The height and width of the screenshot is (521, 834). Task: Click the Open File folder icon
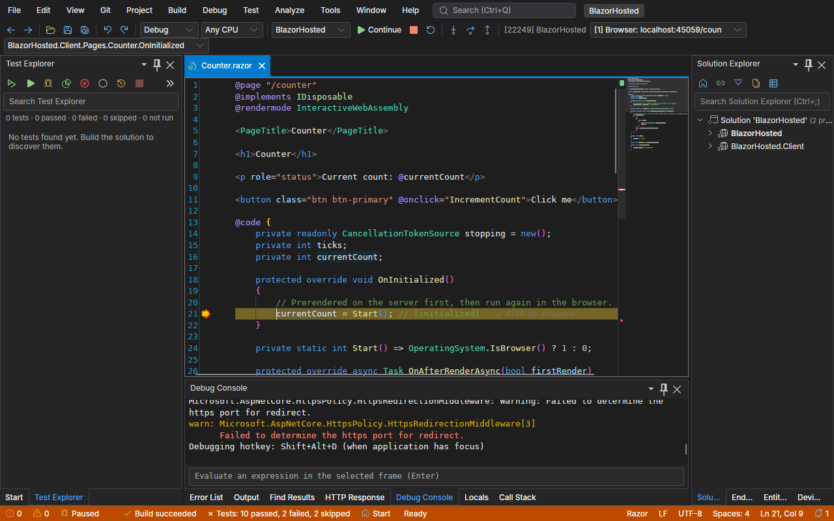(51, 30)
